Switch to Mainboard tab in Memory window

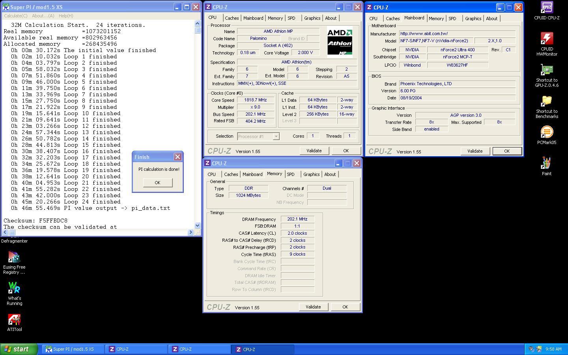[x=252, y=174]
